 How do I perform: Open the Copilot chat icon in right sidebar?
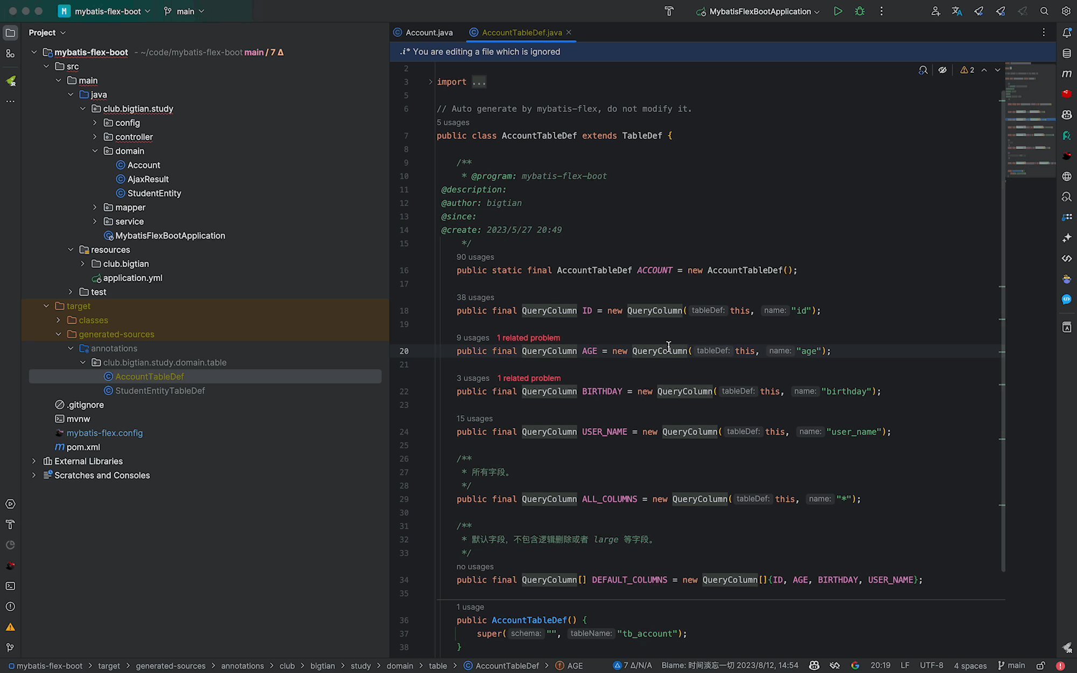click(1067, 115)
